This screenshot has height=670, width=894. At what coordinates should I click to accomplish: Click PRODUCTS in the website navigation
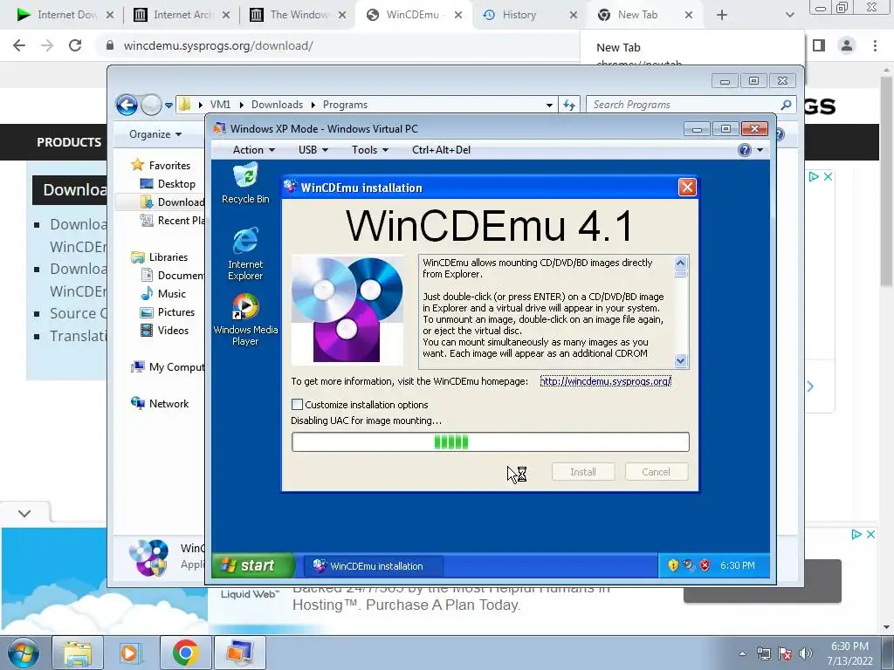click(x=69, y=142)
